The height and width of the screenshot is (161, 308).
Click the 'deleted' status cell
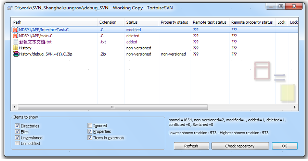[x=133, y=36]
